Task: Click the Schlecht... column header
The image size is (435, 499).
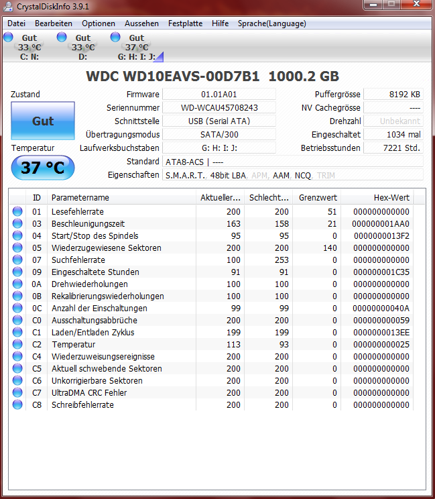Action: coord(268,198)
